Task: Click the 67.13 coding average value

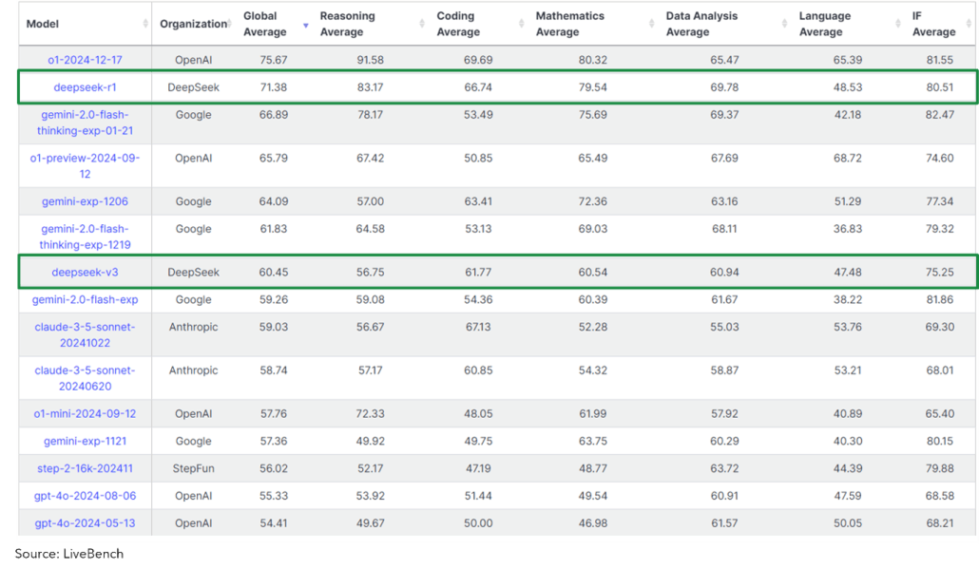Action: (x=478, y=327)
